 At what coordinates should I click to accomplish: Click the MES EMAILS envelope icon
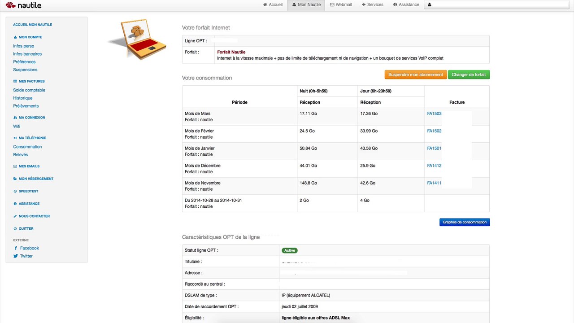[x=15, y=166]
